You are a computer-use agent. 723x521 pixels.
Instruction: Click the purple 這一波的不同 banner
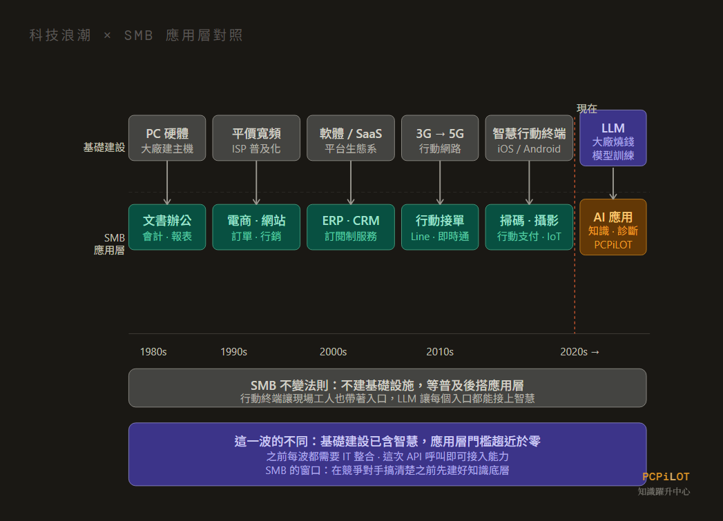387,454
